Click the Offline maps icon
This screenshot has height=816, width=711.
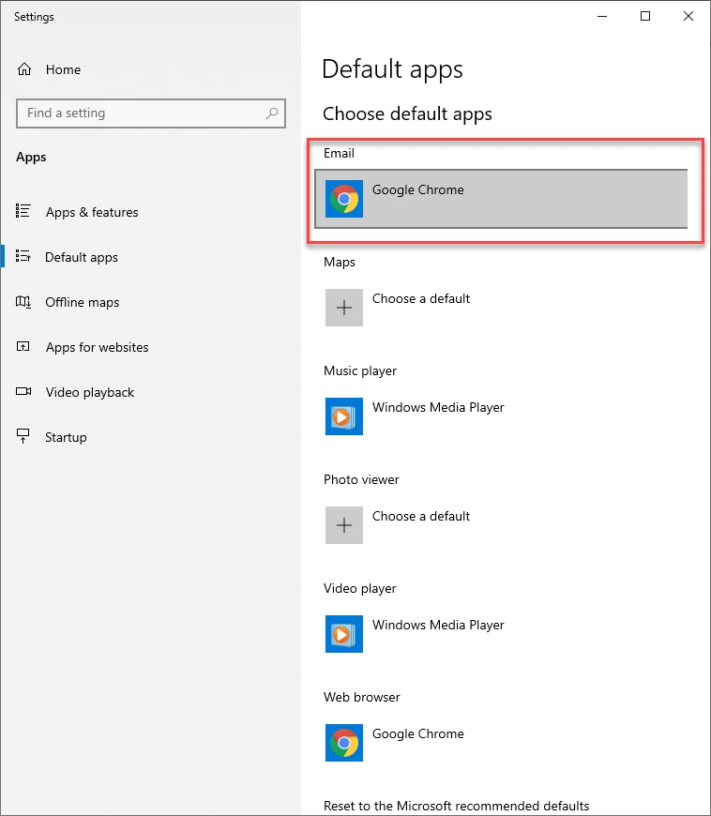tap(23, 301)
